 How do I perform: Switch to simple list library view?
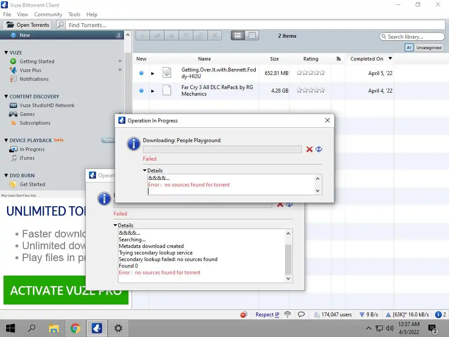click(252, 36)
